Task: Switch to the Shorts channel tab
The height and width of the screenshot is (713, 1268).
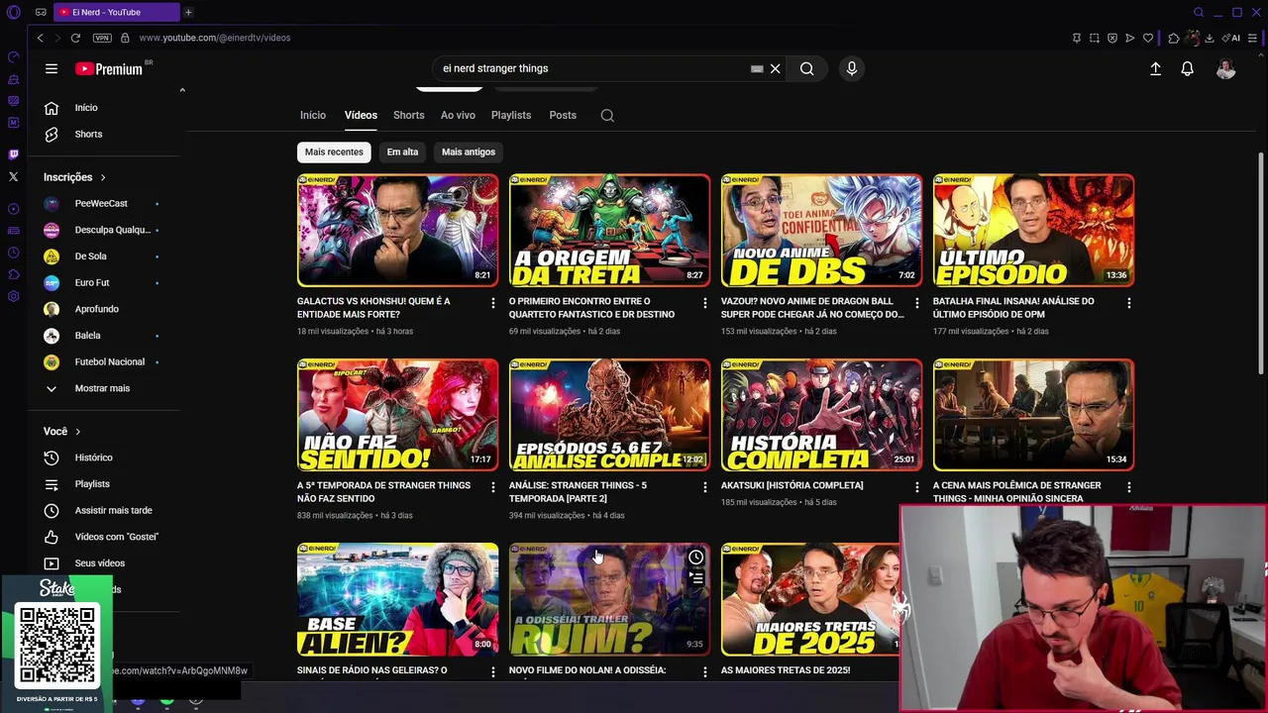Action: point(408,115)
